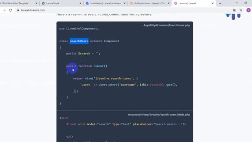Minimize the browser window
Image resolution: width=252 pixels, height=142 pixels.
click(x=237, y=3)
